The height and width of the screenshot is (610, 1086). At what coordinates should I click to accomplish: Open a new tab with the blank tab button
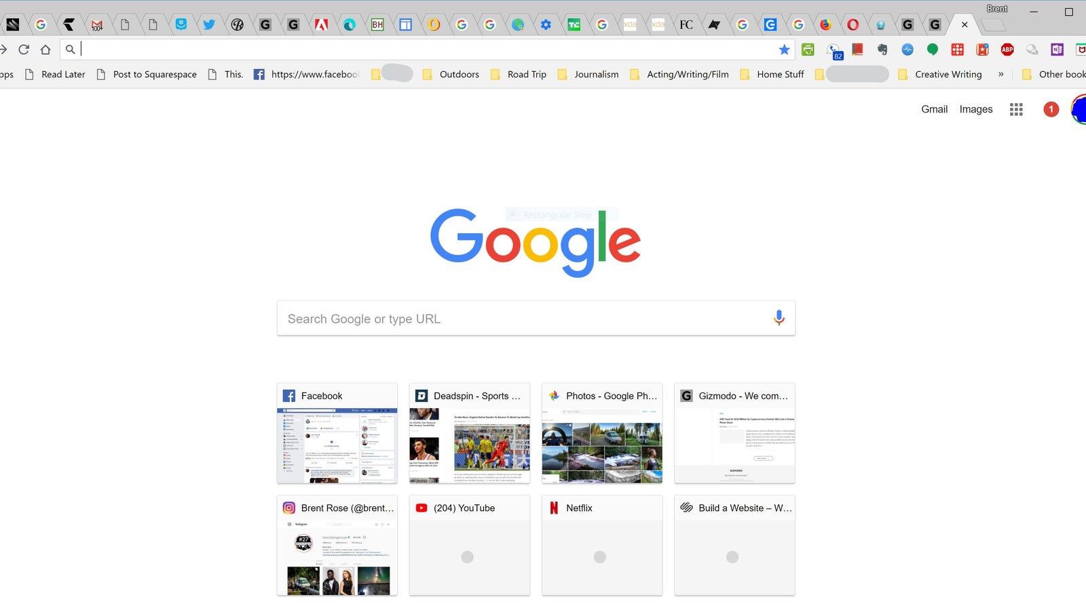(x=994, y=26)
